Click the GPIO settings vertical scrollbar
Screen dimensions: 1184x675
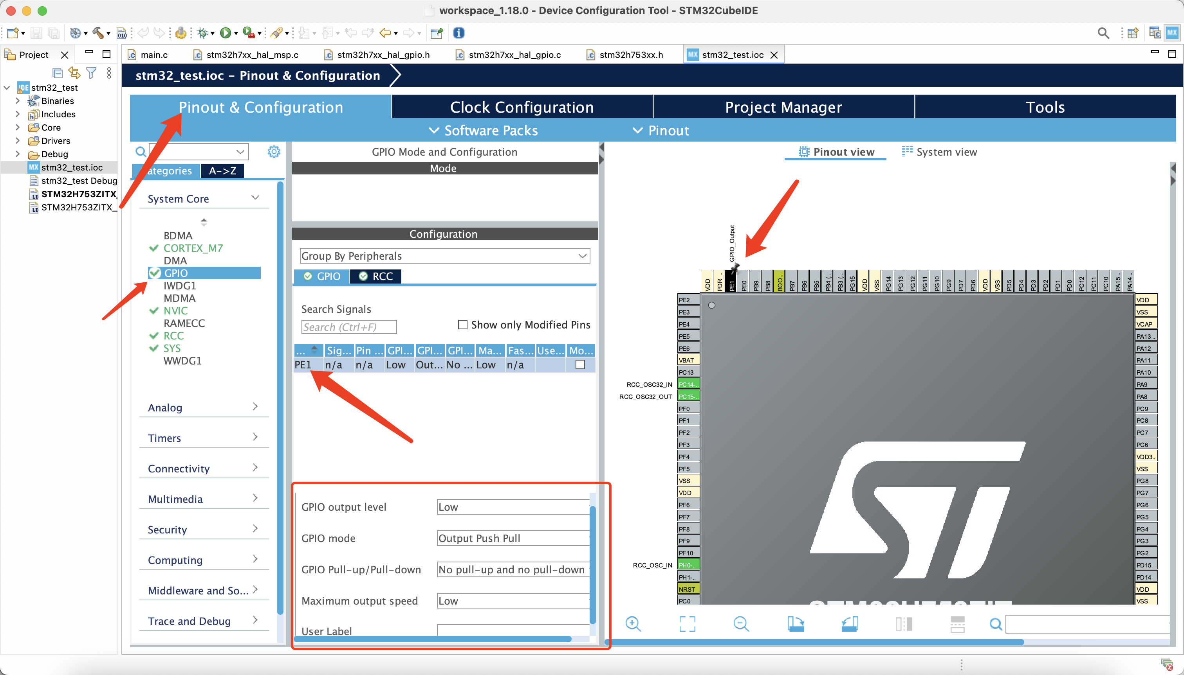pos(592,564)
